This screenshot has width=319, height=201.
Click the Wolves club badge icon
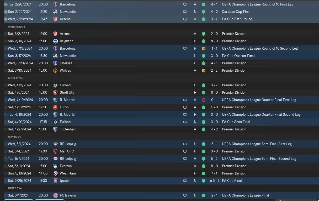pyautogui.click(x=55, y=70)
